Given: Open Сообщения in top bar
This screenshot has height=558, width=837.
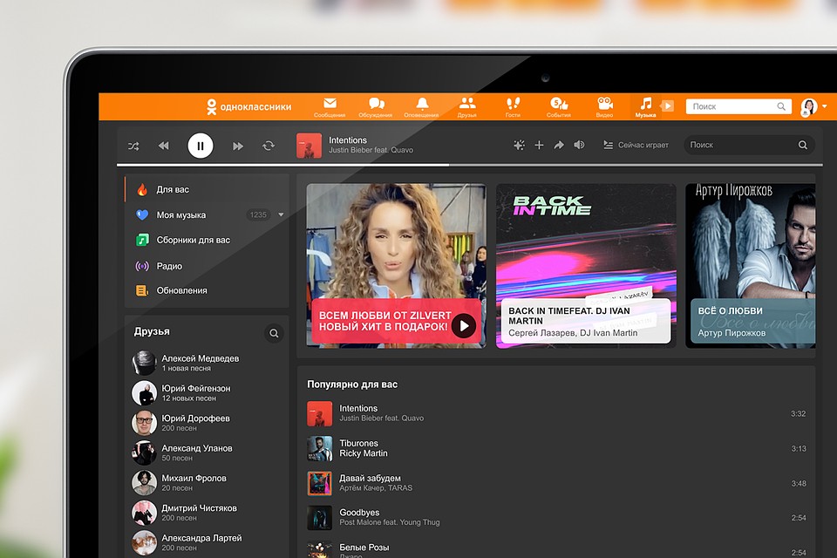Looking at the screenshot, I should [x=330, y=106].
